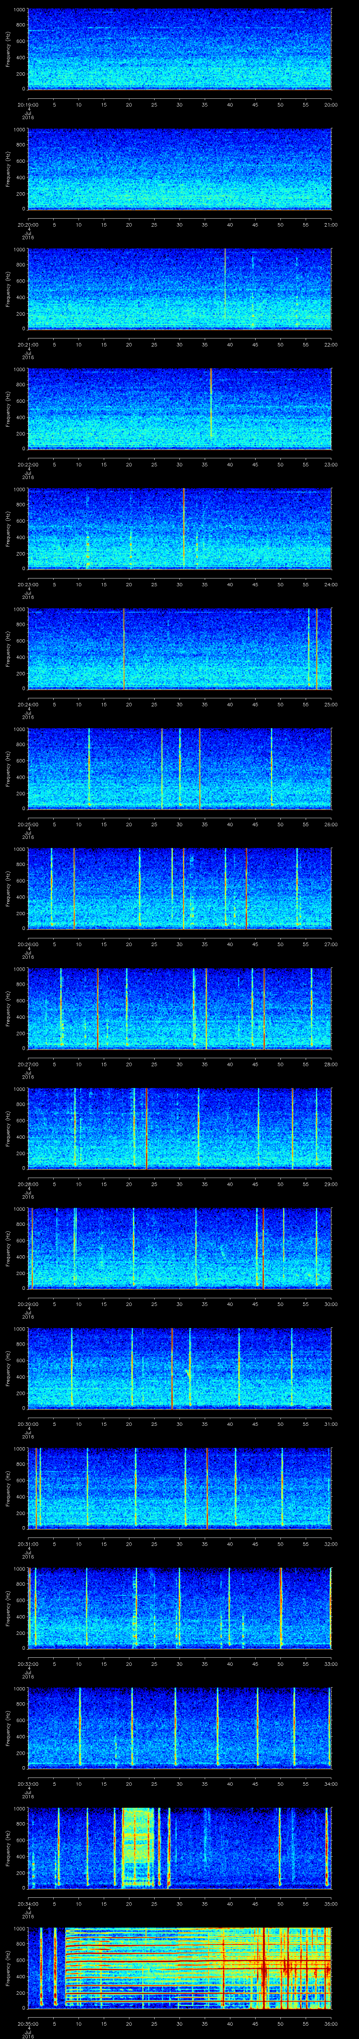Image resolution: width=359 pixels, height=2039 pixels.
Task: Click the spectrogram panel starting at 20:19:00
Action: [179, 49]
